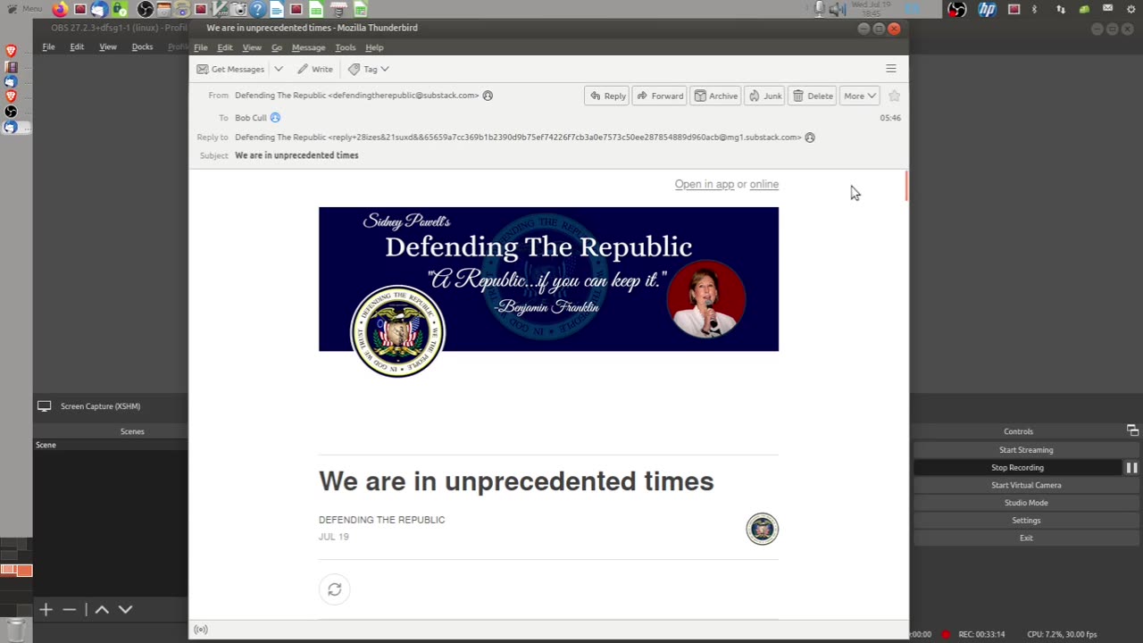Click the Get Messages envelope icon

tap(203, 69)
